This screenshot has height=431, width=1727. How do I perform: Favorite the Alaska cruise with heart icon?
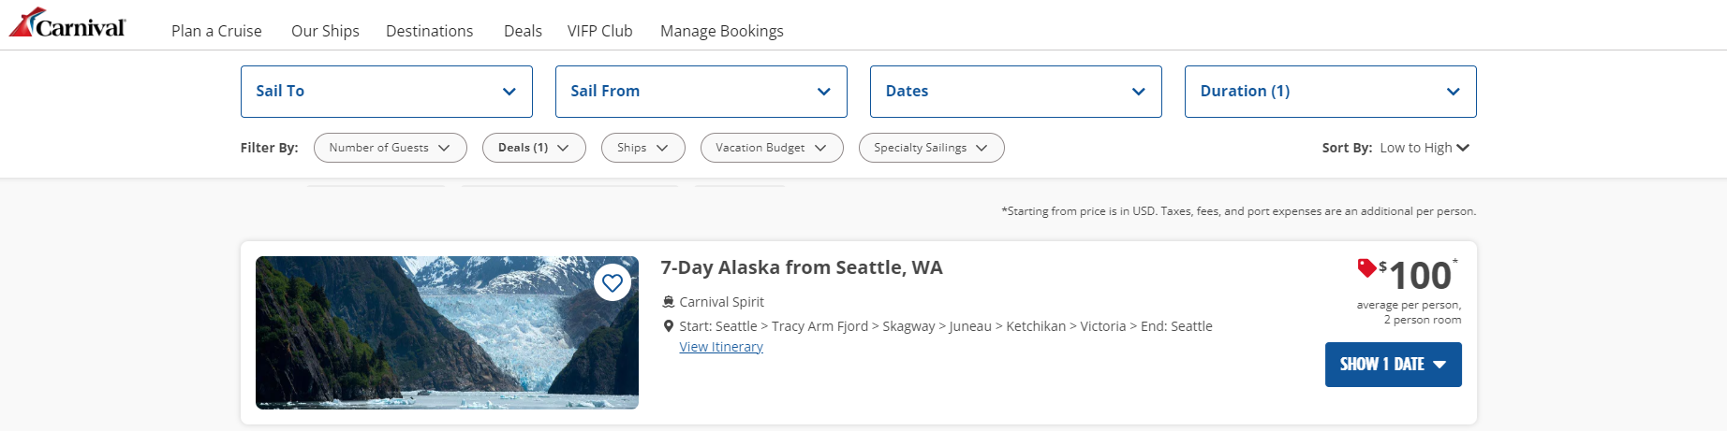[613, 282]
